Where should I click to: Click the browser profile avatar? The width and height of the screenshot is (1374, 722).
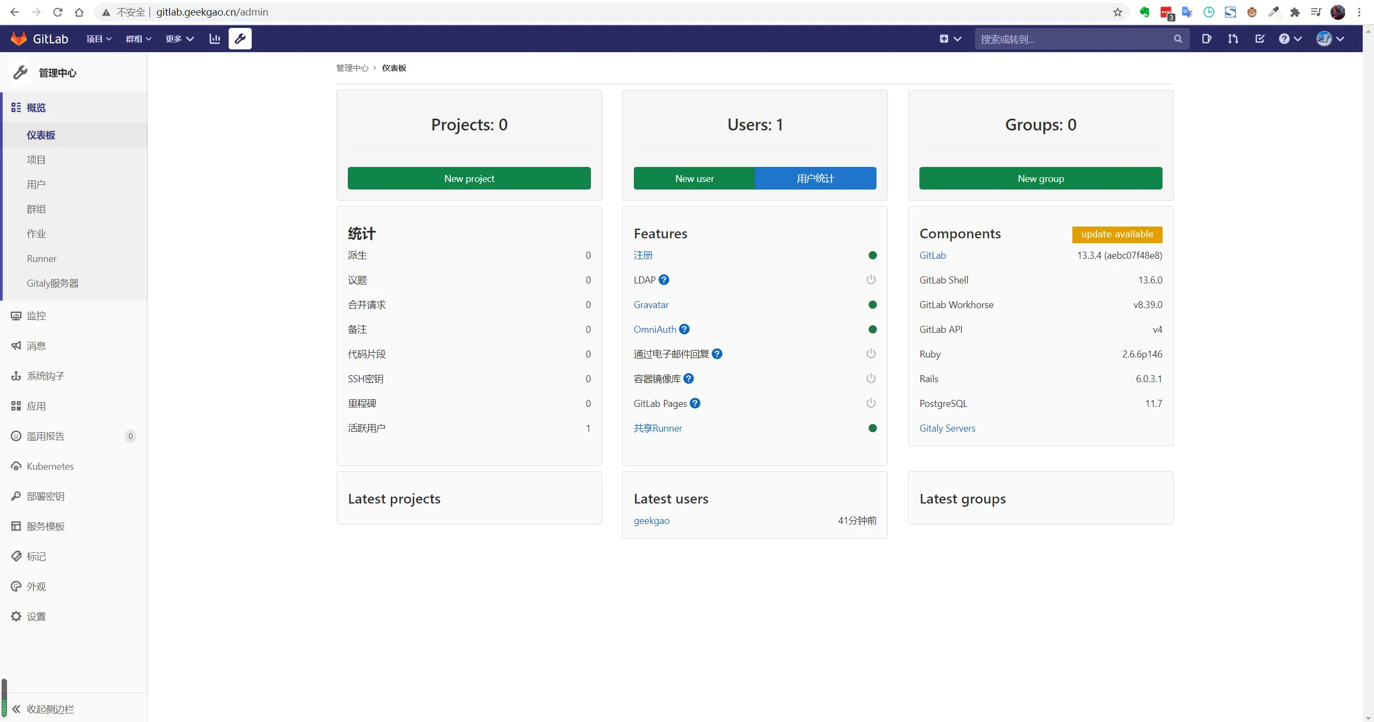(x=1338, y=12)
